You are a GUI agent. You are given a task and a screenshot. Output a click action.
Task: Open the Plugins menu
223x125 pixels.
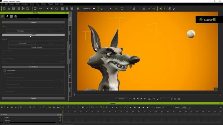click(51, 4)
